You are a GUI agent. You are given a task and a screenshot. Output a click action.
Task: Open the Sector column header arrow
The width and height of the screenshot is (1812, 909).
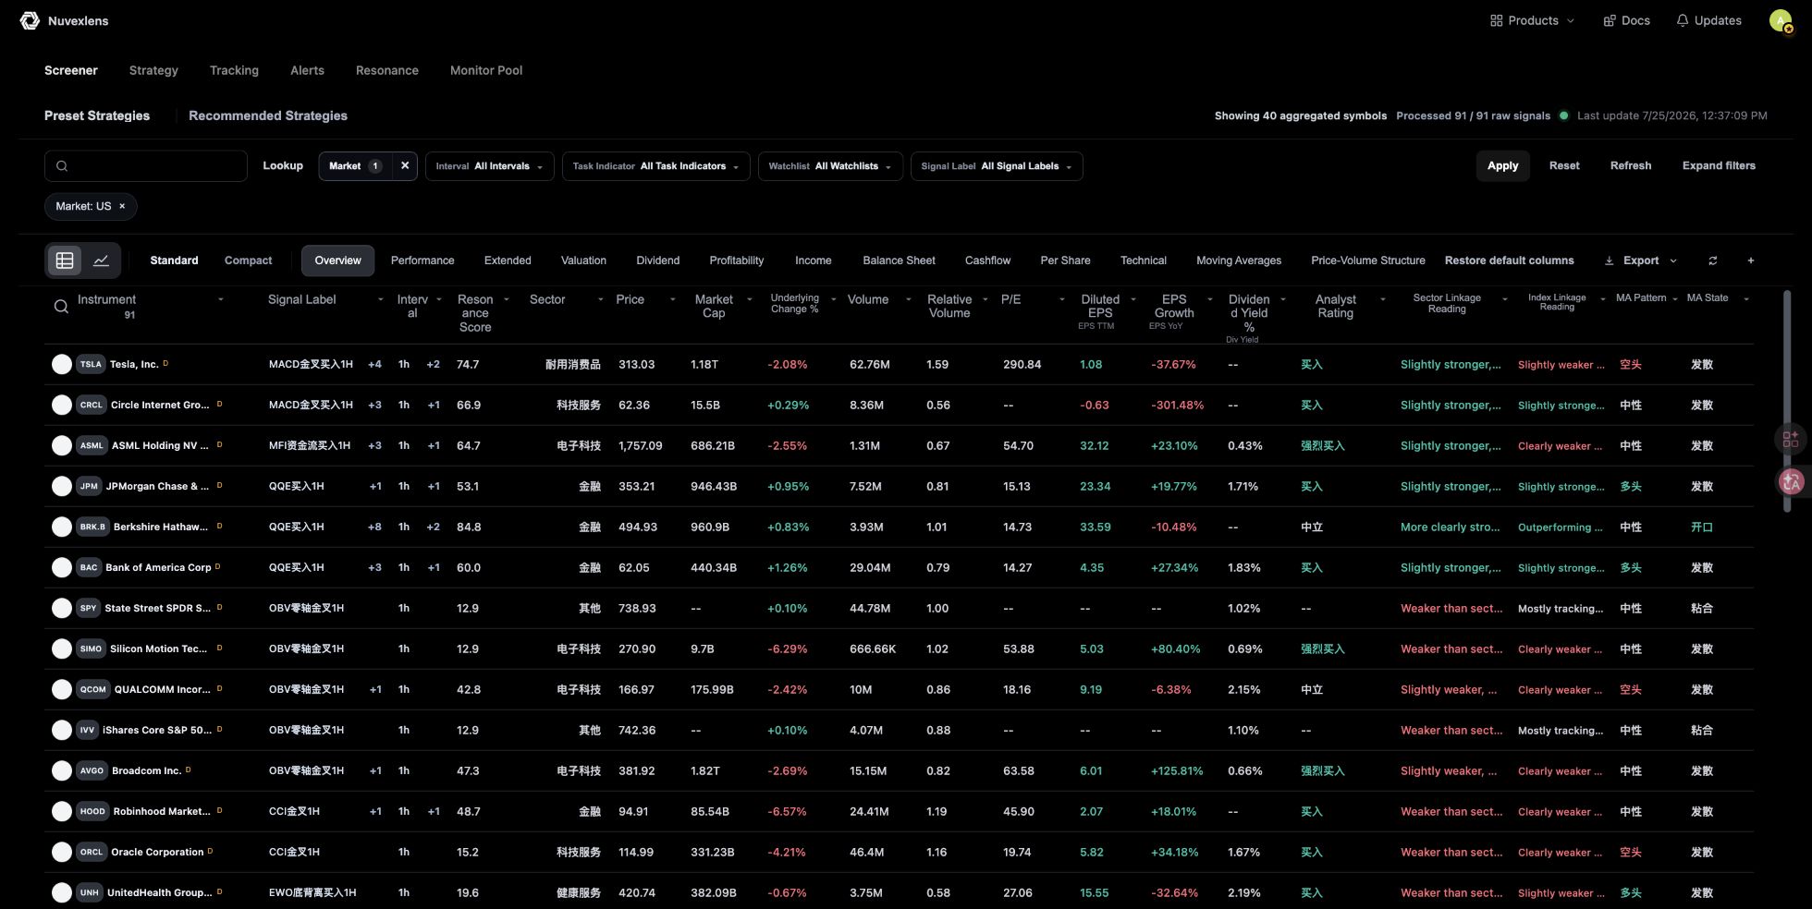pos(600,299)
